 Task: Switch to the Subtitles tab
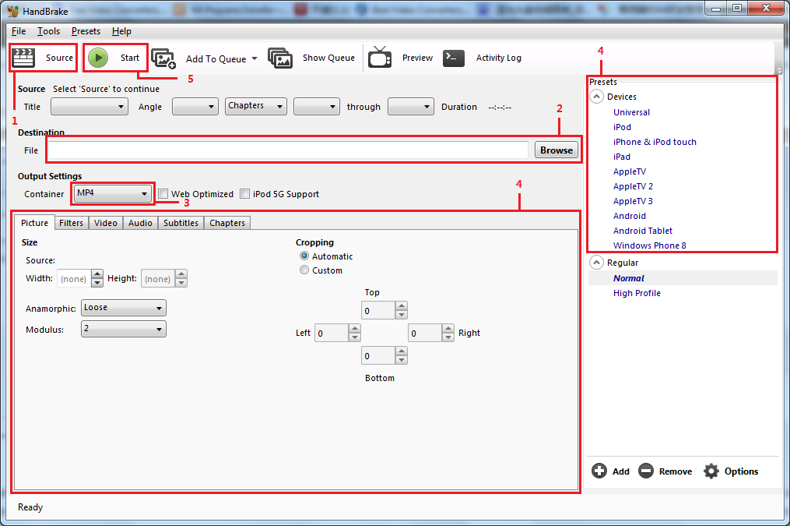pos(181,223)
